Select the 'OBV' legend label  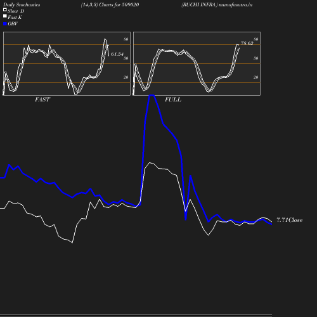coord(13,23)
